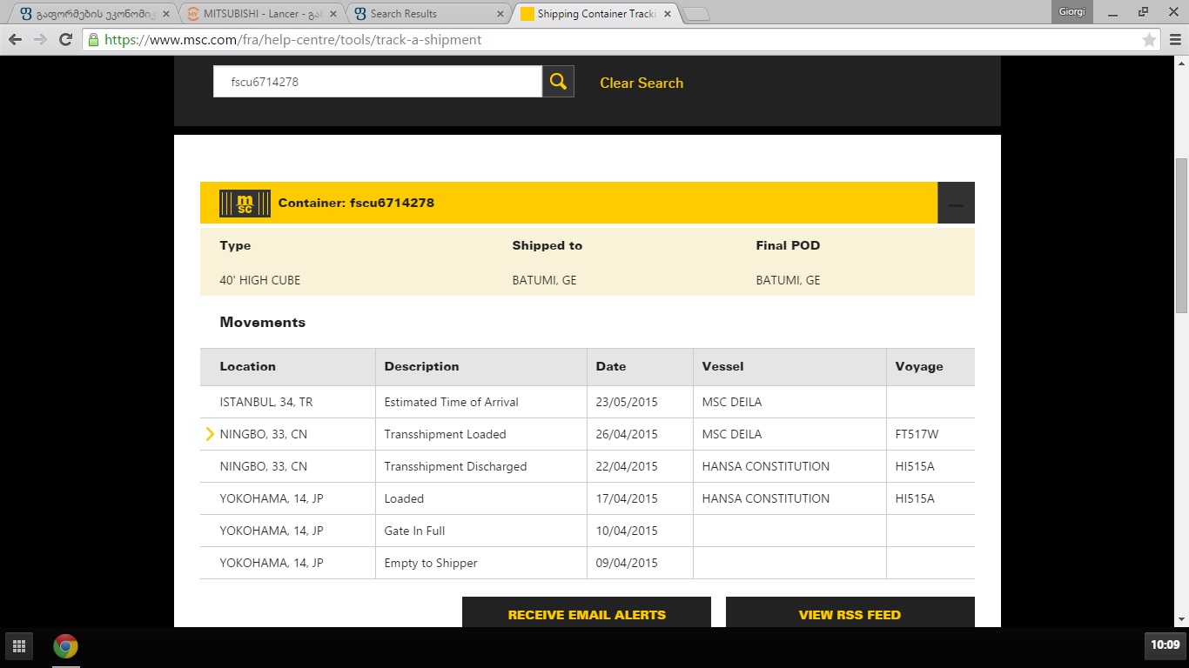Image resolution: width=1189 pixels, height=668 pixels.
Task: Open a new browser tab
Action: pyautogui.click(x=696, y=14)
